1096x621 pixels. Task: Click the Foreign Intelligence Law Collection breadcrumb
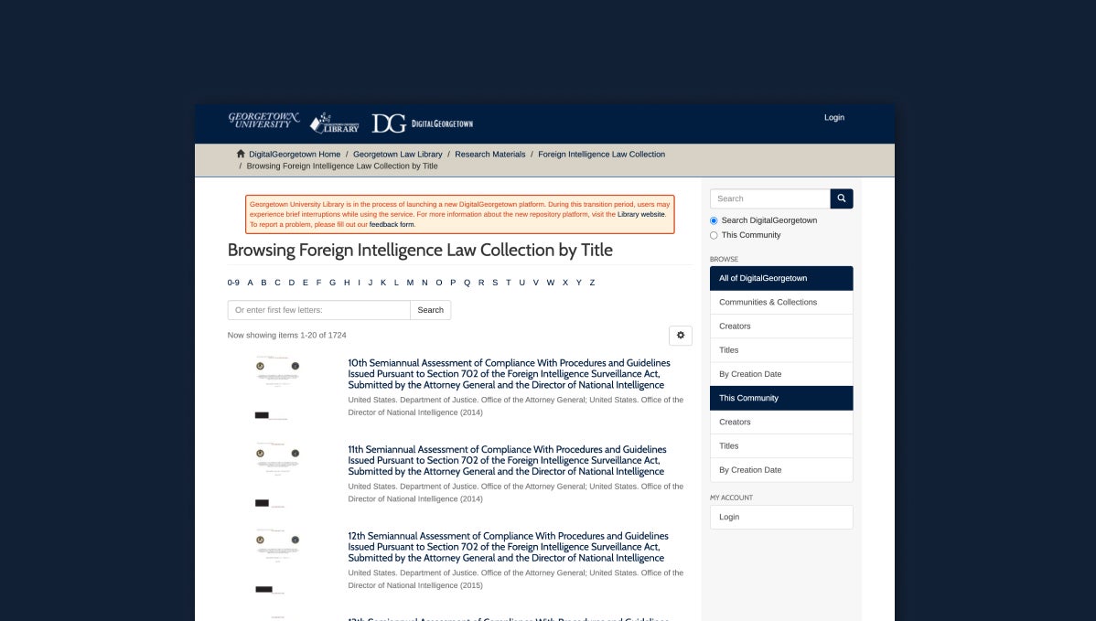[601, 154]
